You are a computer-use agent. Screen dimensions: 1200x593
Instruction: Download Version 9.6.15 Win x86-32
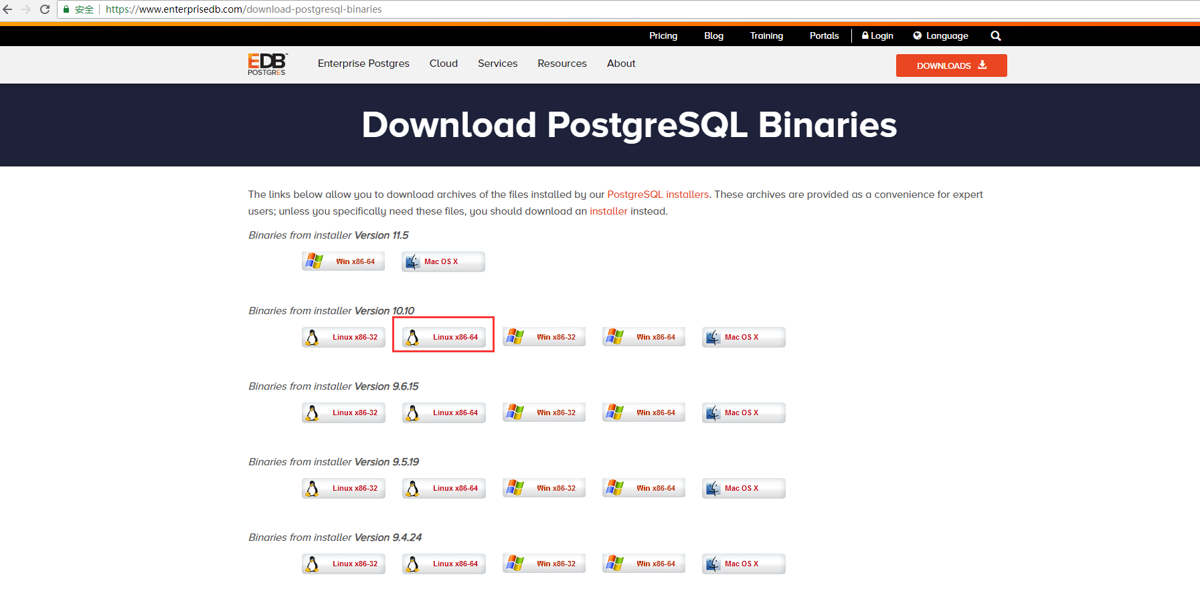(x=543, y=412)
